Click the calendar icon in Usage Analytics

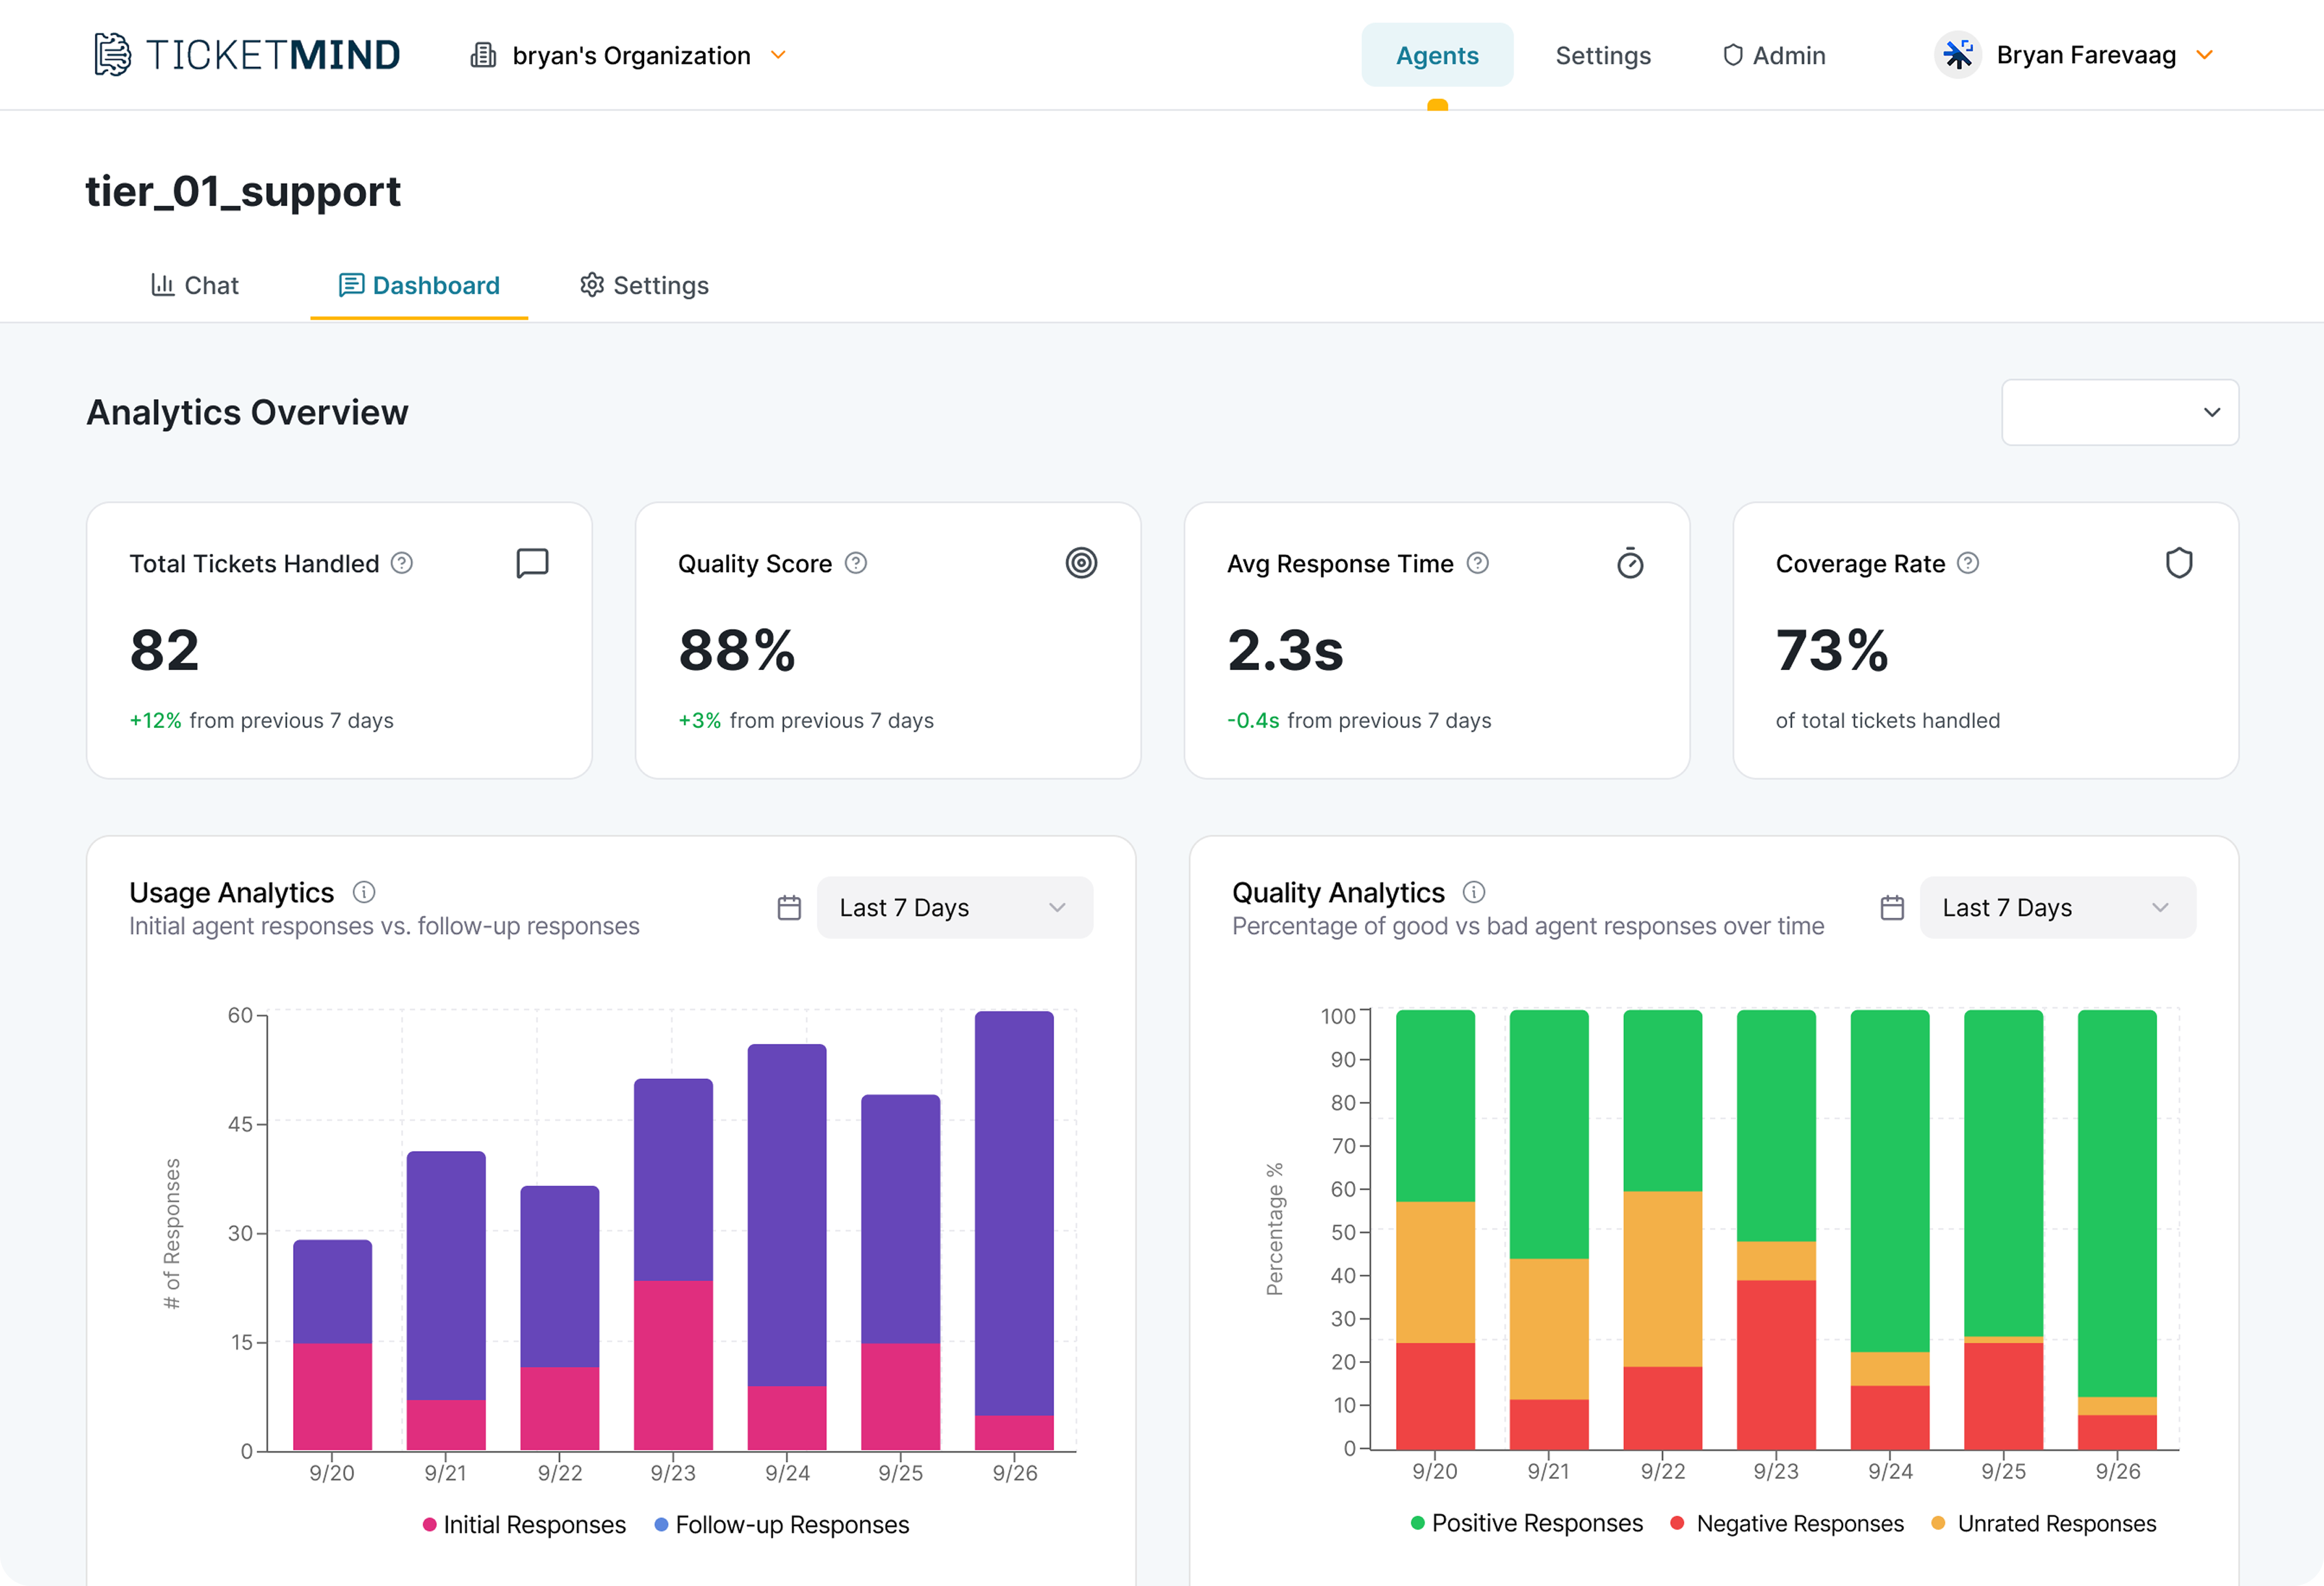[x=789, y=908]
